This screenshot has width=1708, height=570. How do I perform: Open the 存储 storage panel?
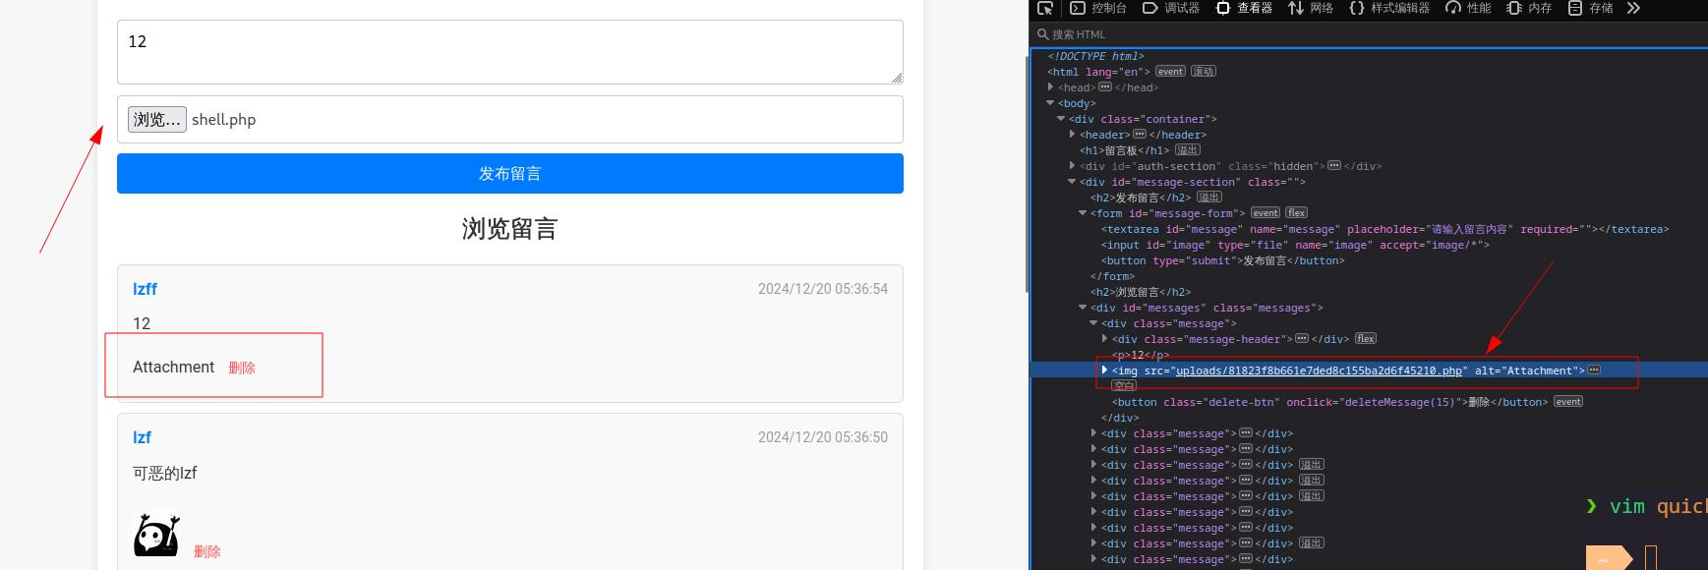click(x=1590, y=8)
